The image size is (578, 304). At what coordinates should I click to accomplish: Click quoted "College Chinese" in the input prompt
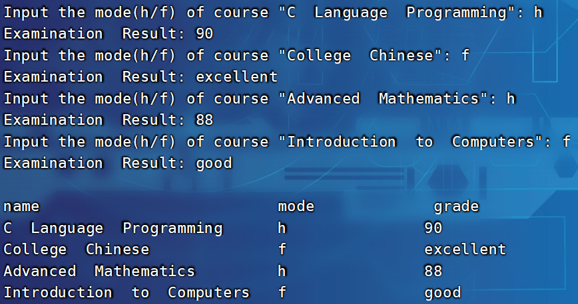point(360,56)
